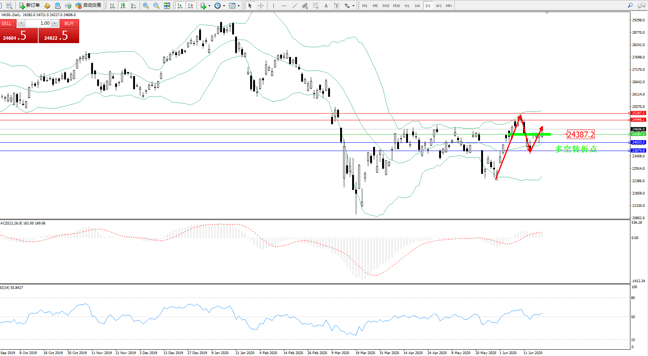Toggle chart auto scroll
This screenshot has width=648, height=356.
tap(180, 6)
